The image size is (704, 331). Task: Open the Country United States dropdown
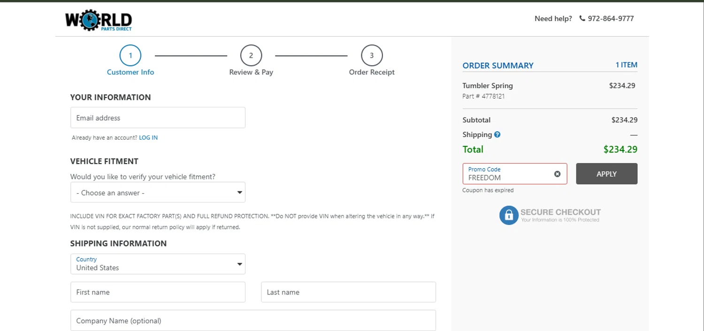click(158, 264)
